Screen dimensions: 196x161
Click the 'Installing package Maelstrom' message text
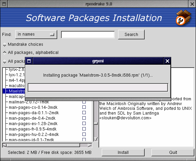(x=98, y=75)
